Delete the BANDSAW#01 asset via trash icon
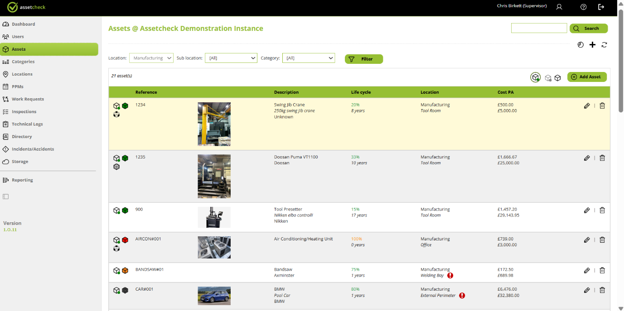Image resolution: width=624 pixels, height=311 pixels. (602, 271)
